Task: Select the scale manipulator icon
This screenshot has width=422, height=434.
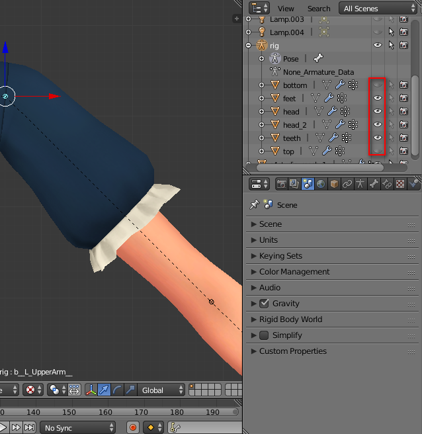Action: (x=130, y=390)
